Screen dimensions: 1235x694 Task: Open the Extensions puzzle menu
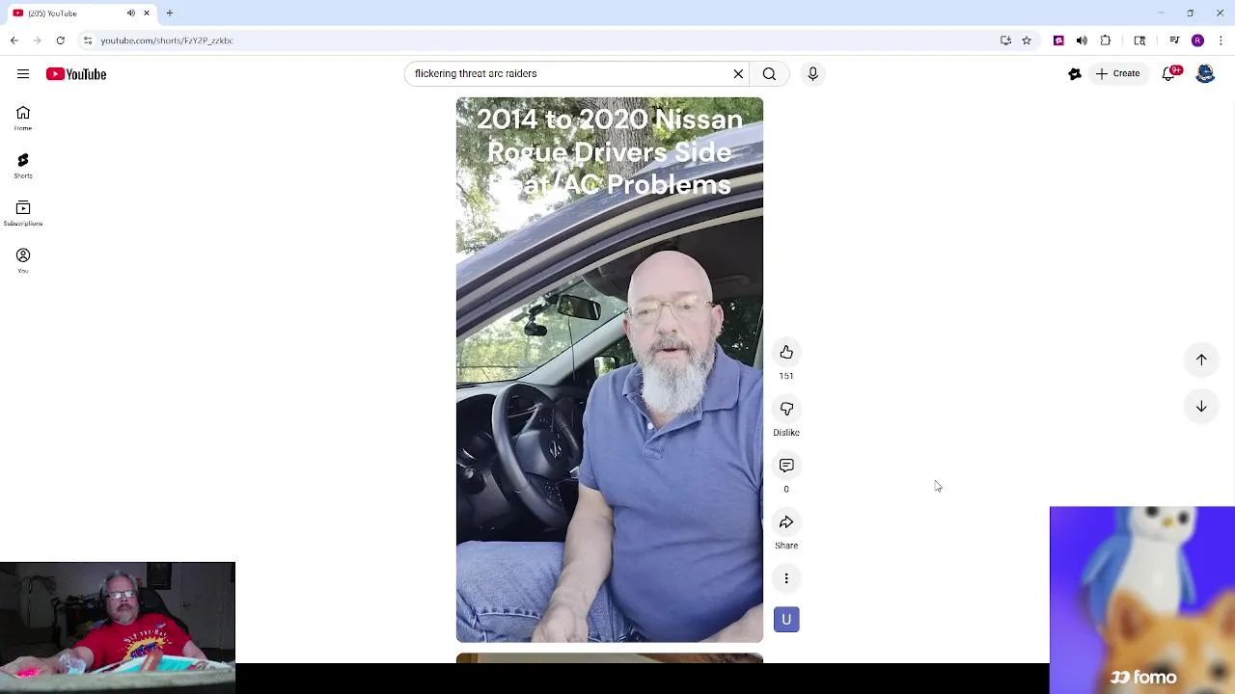(1106, 40)
